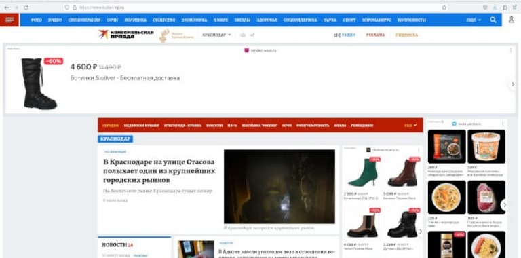Advance the top banner ad carousel
The height and width of the screenshot is (258, 521).
coord(513,84)
